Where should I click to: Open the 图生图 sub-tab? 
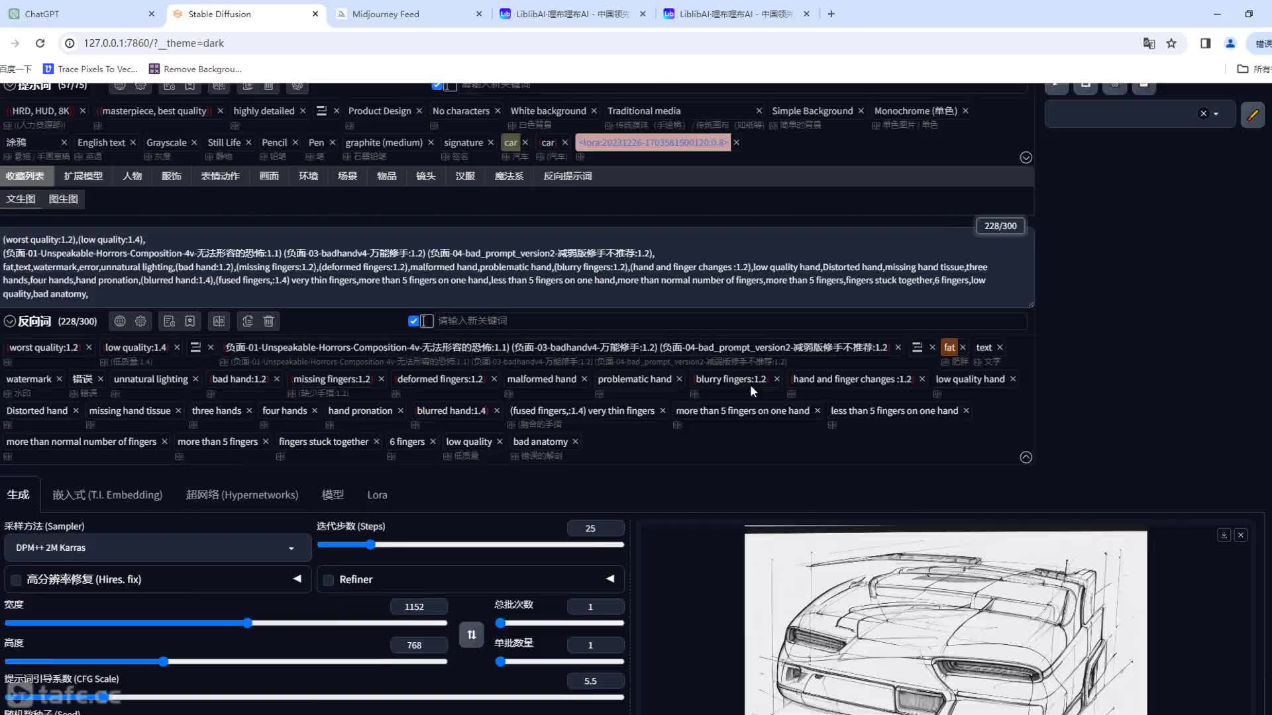coord(64,199)
